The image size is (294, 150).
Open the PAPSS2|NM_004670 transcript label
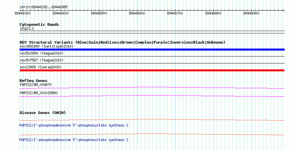[x=36, y=85]
